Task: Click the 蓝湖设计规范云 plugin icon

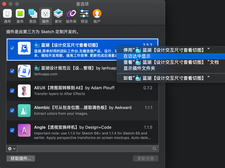Action: tap(24, 71)
